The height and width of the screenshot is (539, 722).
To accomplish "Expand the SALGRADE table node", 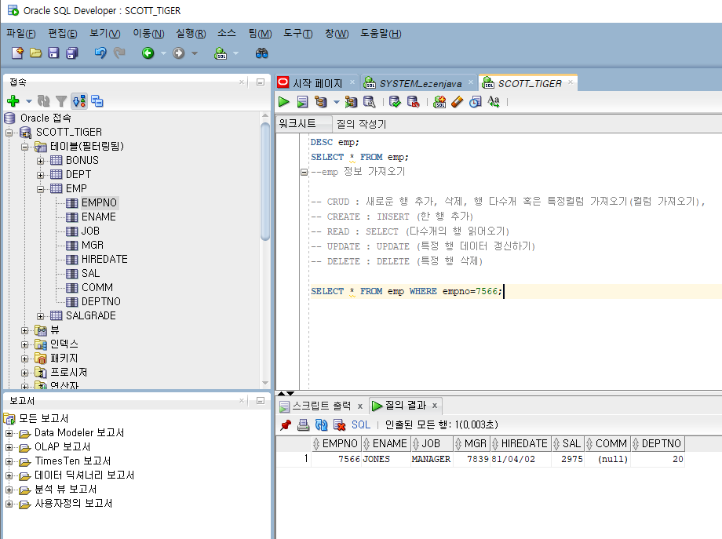I will (41, 316).
